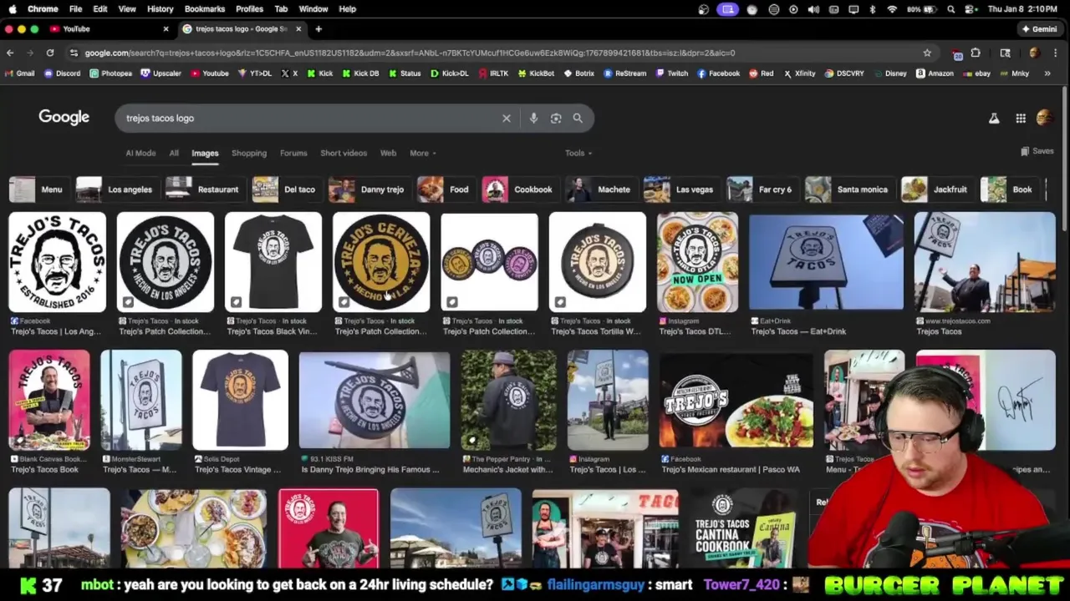Open the Kick DB bookmark
The width and height of the screenshot is (1070, 601).
click(359, 73)
